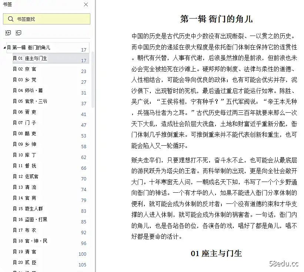Click the bookmark icon beside 07 门子
The image size is (304, 272).
pos(15,123)
